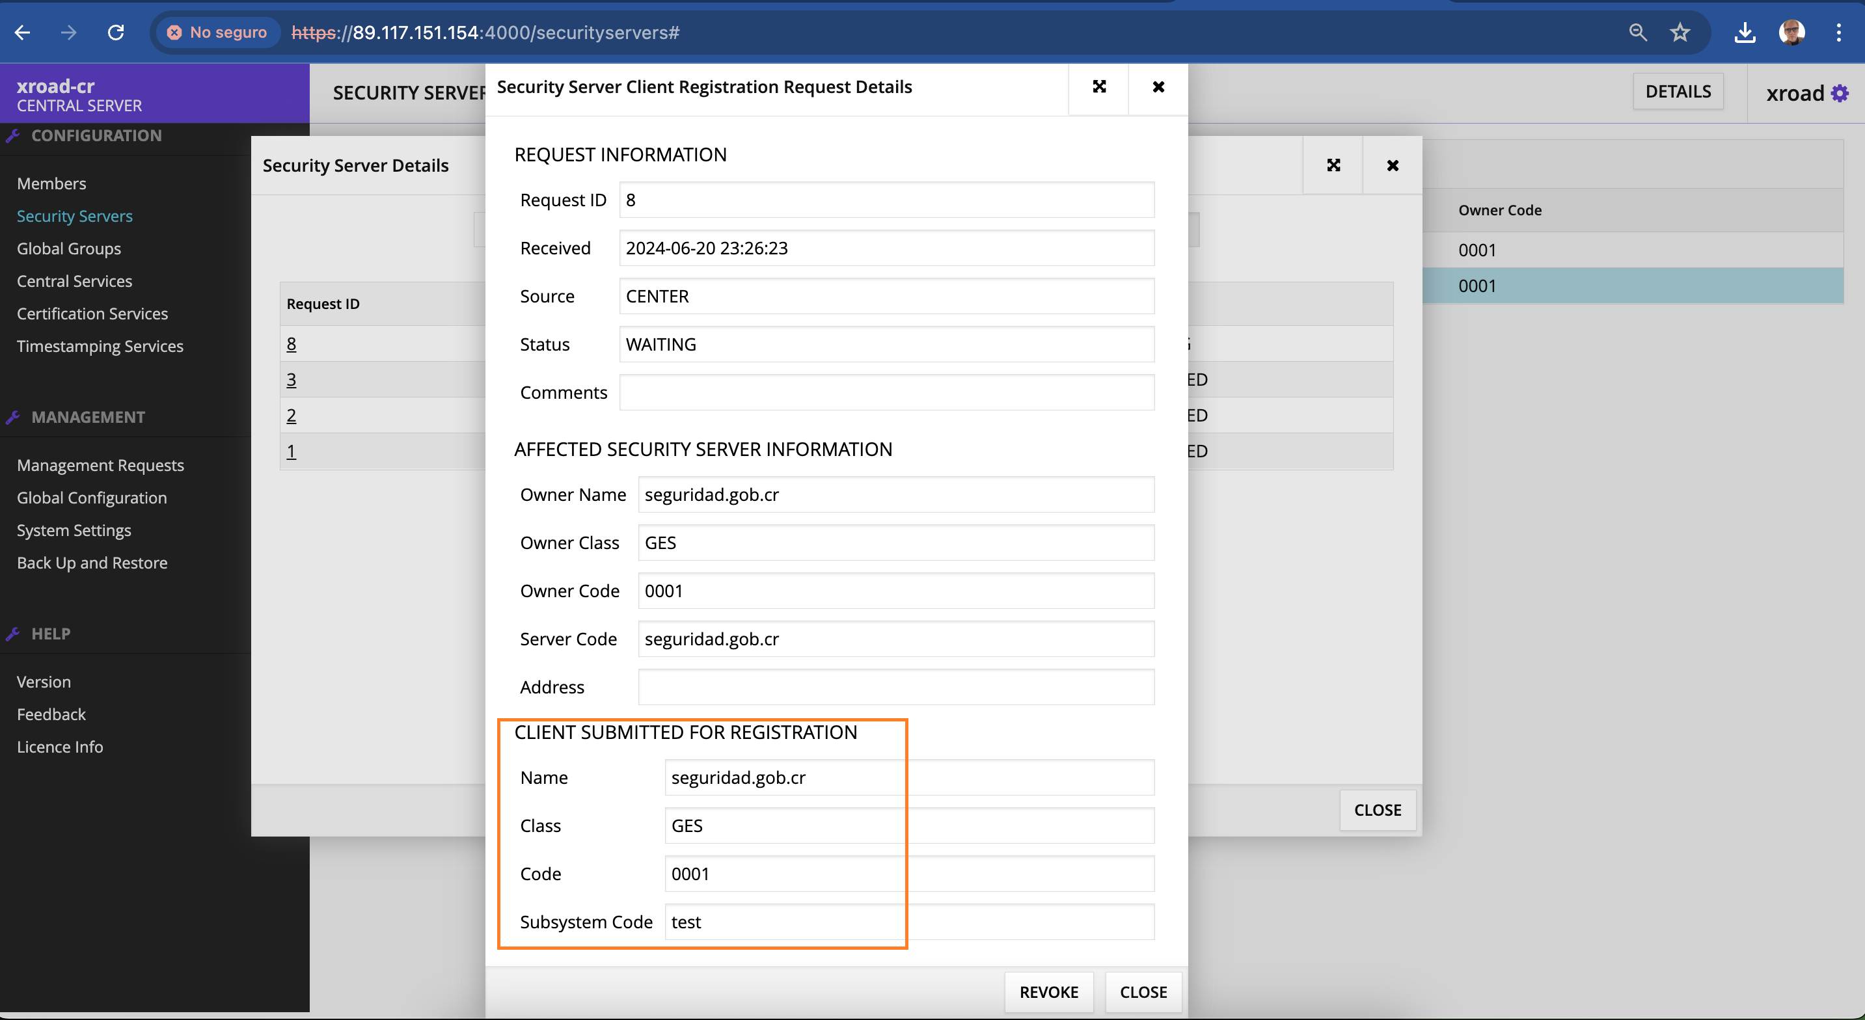The image size is (1865, 1020).
Task: Open Members in the sidebar
Action: coord(51,184)
